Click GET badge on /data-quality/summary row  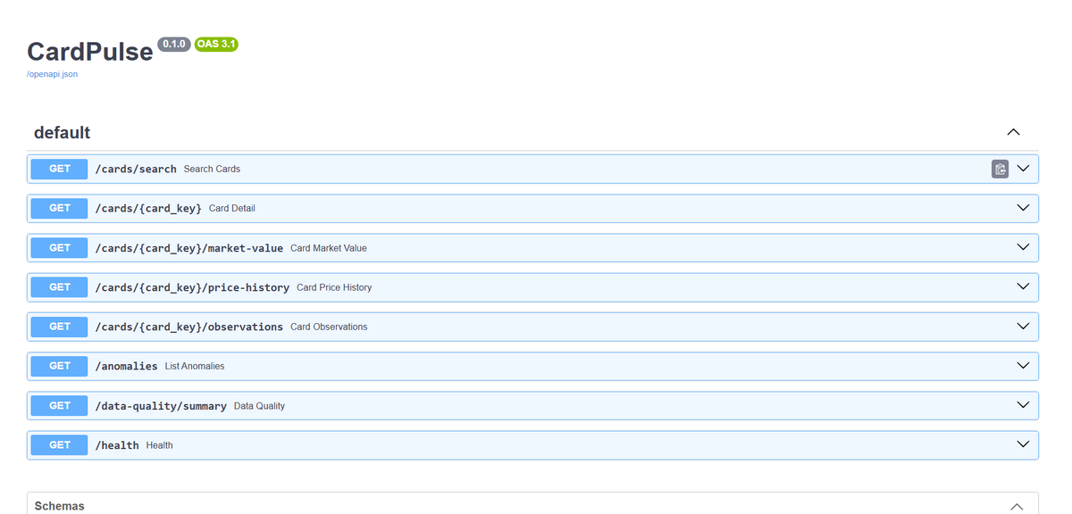pos(59,405)
